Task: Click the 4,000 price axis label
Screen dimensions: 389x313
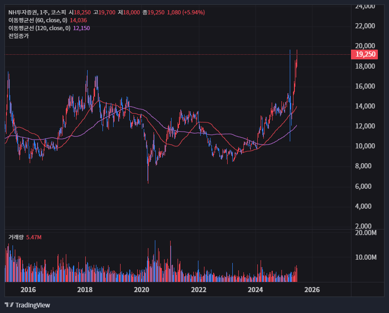Action: [363, 206]
